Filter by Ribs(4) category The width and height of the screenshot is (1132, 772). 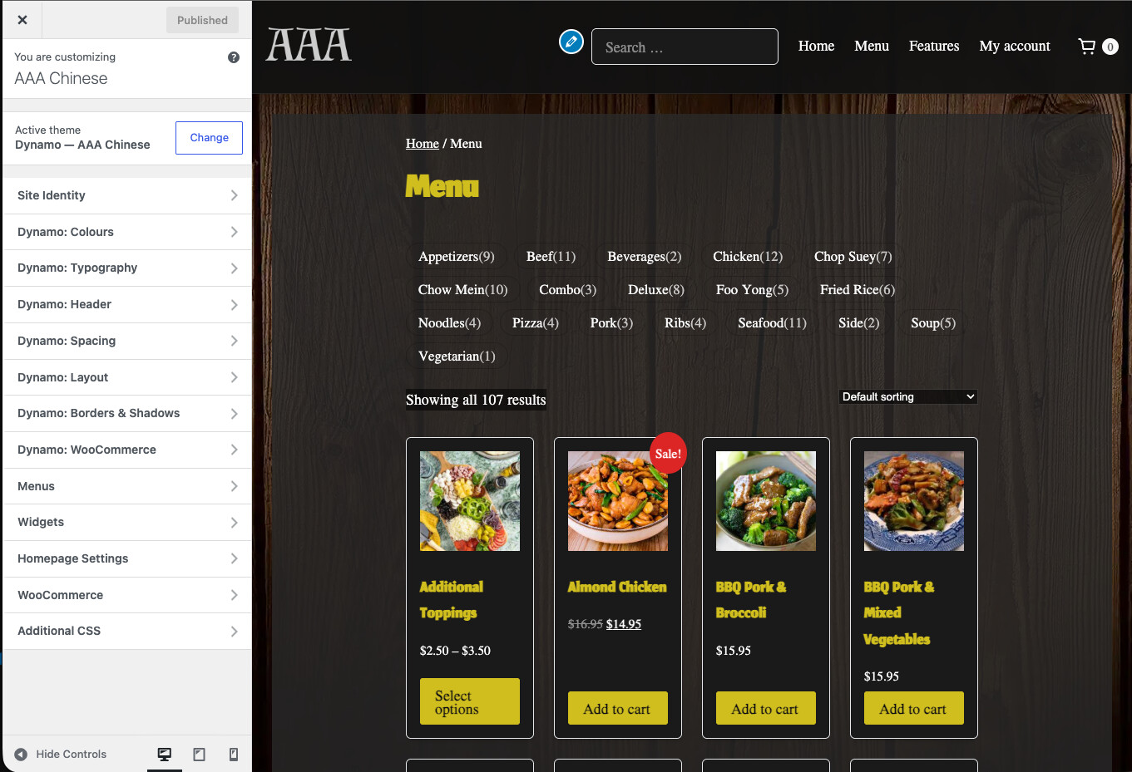coord(685,323)
